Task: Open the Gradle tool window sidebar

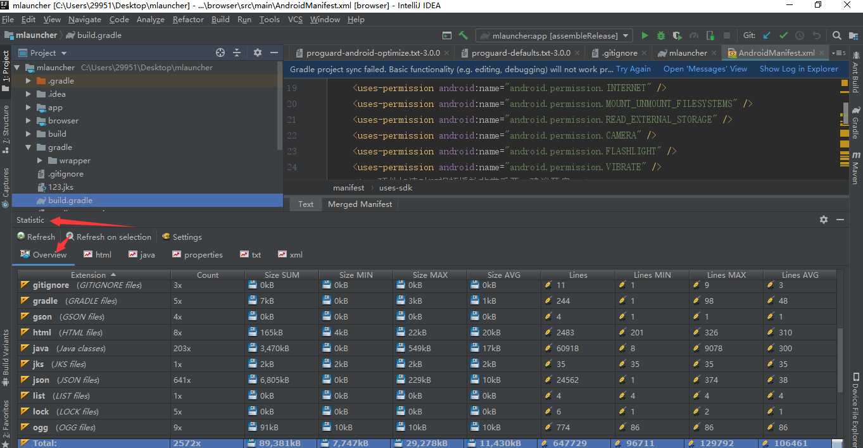Action: coord(855,123)
